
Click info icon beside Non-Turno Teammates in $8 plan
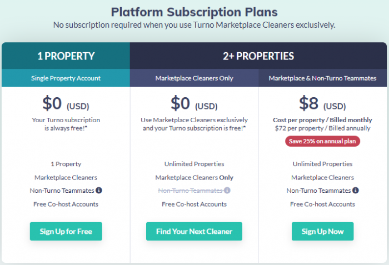click(356, 191)
